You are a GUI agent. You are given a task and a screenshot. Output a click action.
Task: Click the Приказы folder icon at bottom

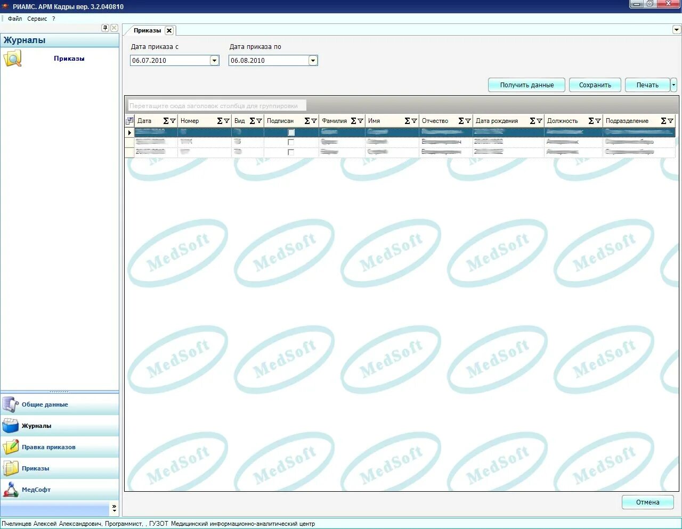pyautogui.click(x=10, y=468)
